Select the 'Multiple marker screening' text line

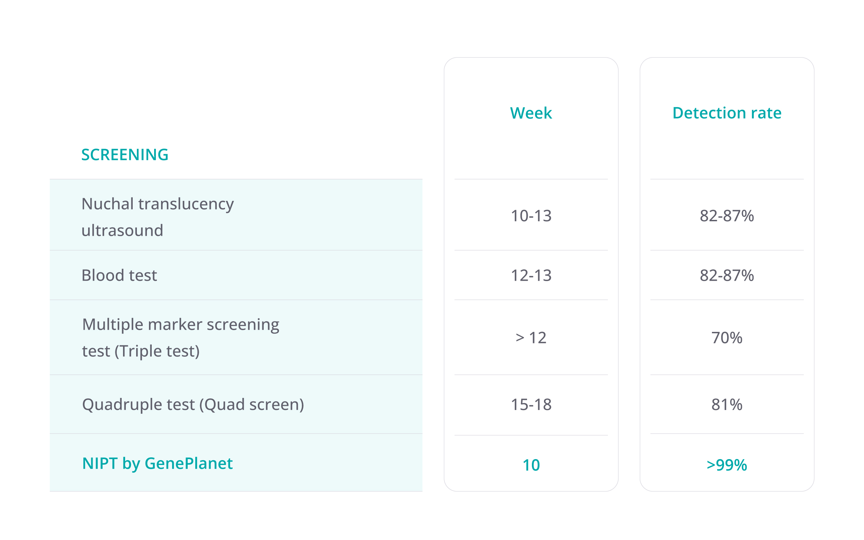click(180, 325)
